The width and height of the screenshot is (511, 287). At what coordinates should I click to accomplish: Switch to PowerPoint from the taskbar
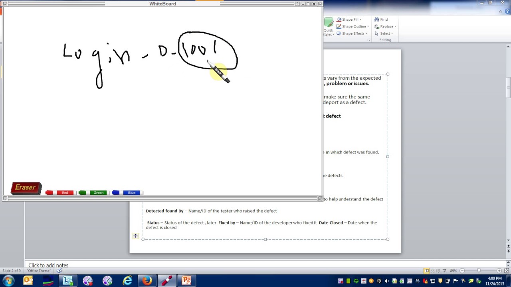[x=186, y=281]
